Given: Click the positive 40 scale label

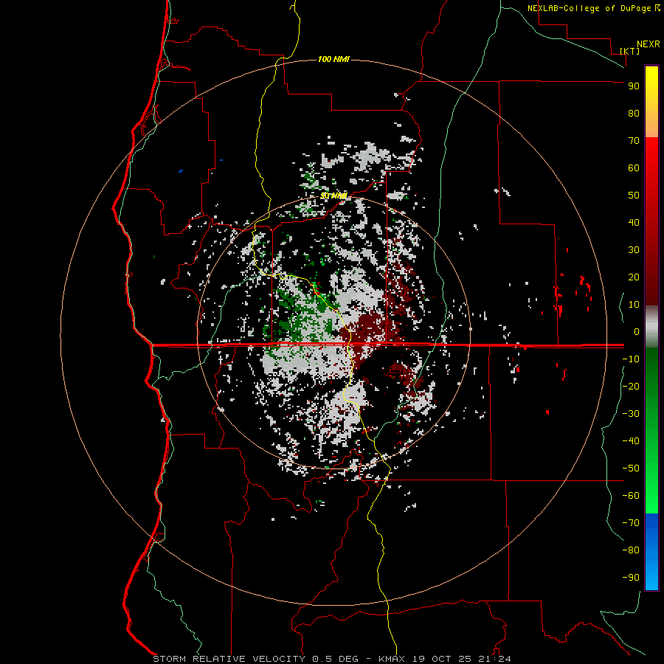Looking at the screenshot, I should click(634, 223).
